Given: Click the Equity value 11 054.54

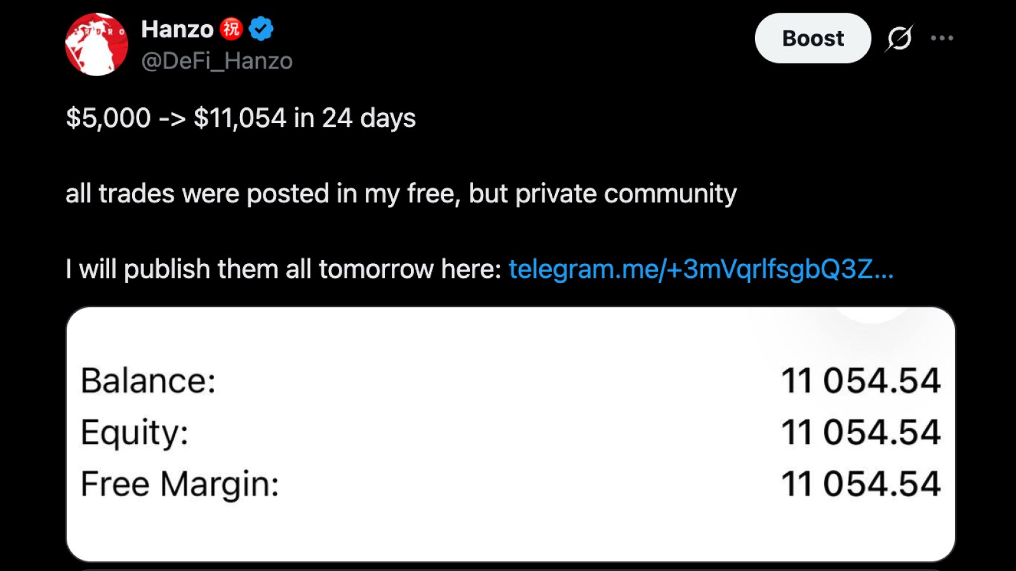Looking at the screenshot, I should (860, 432).
